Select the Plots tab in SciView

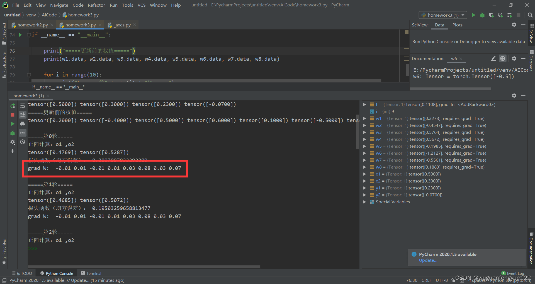click(457, 25)
